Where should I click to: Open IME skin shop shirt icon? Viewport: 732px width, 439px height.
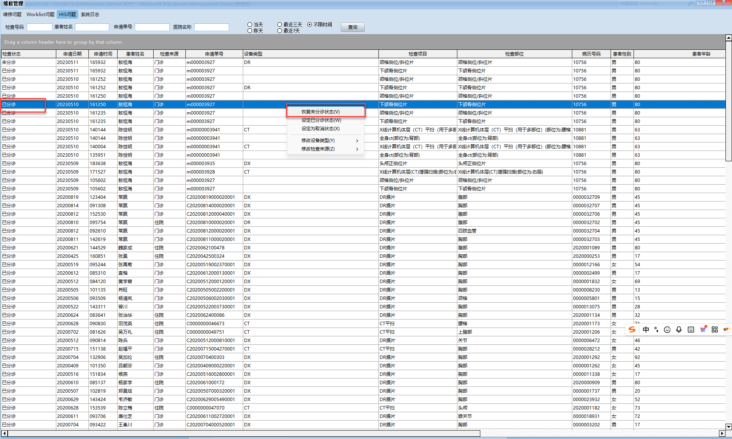(x=703, y=329)
